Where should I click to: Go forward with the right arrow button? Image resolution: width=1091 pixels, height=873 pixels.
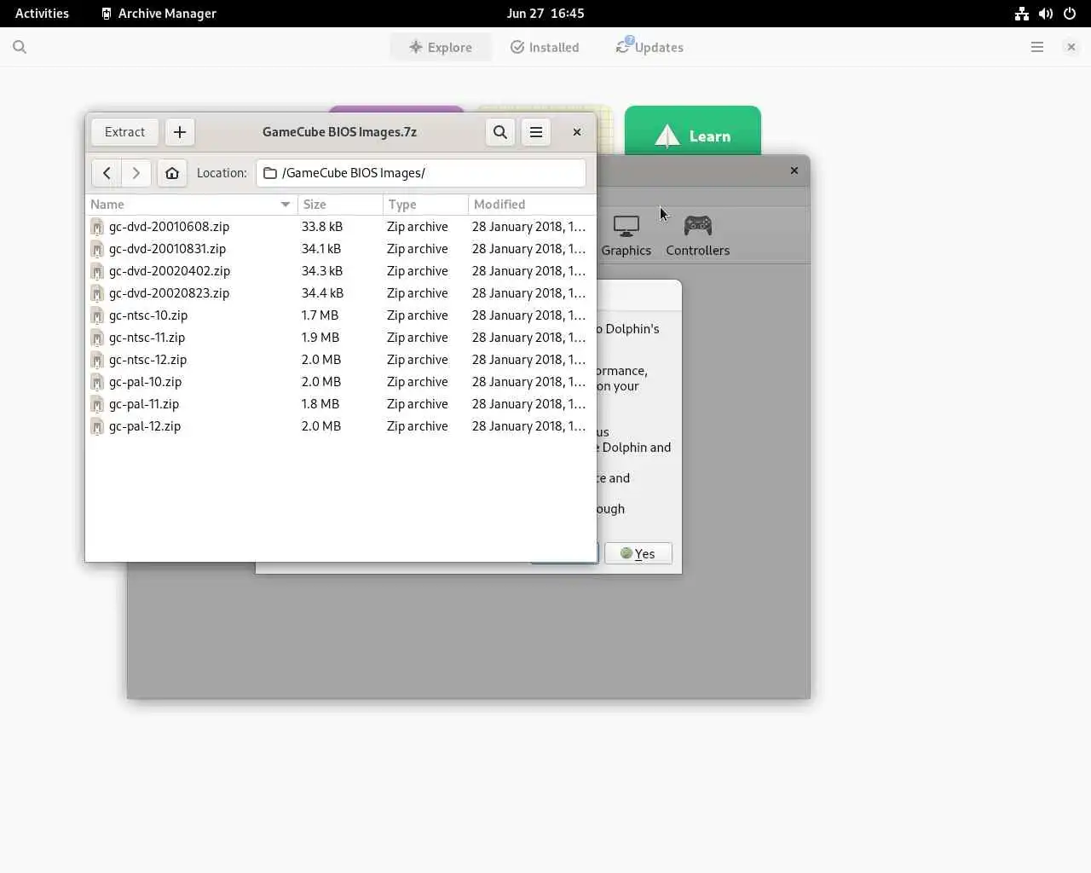click(136, 173)
